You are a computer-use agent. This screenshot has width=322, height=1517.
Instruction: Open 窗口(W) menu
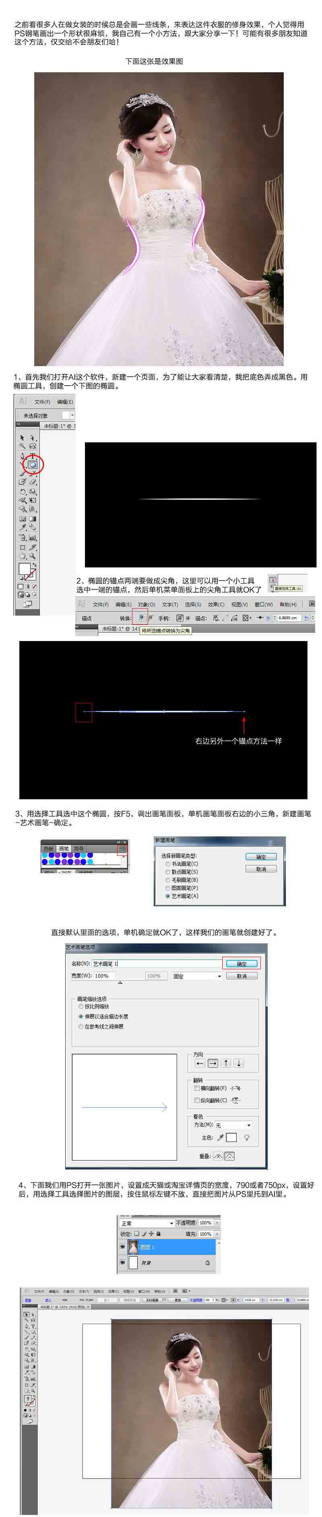pos(264,604)
